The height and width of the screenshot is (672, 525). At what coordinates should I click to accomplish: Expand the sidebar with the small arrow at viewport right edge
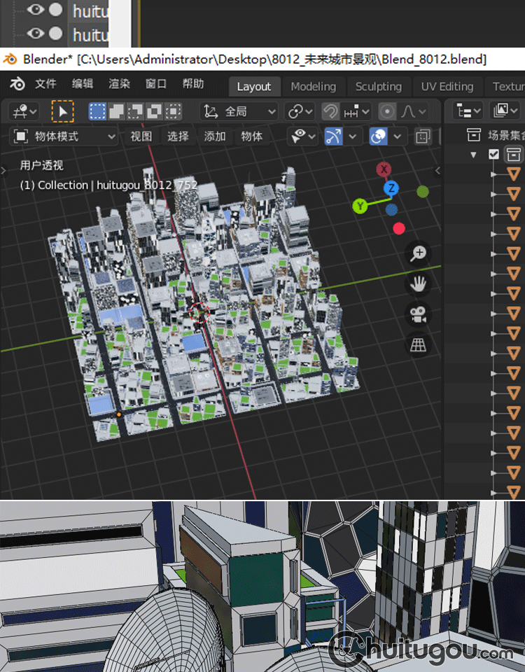pyautogui.click(x=438, y=170)
